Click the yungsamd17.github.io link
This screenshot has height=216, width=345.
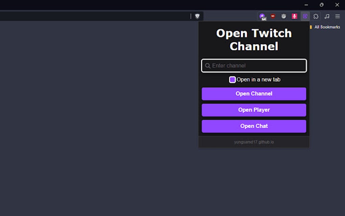point(254,142)
